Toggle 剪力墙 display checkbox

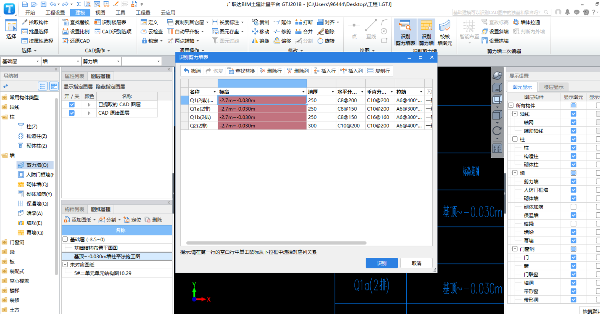pyautogui.click(x=573, y=181)
